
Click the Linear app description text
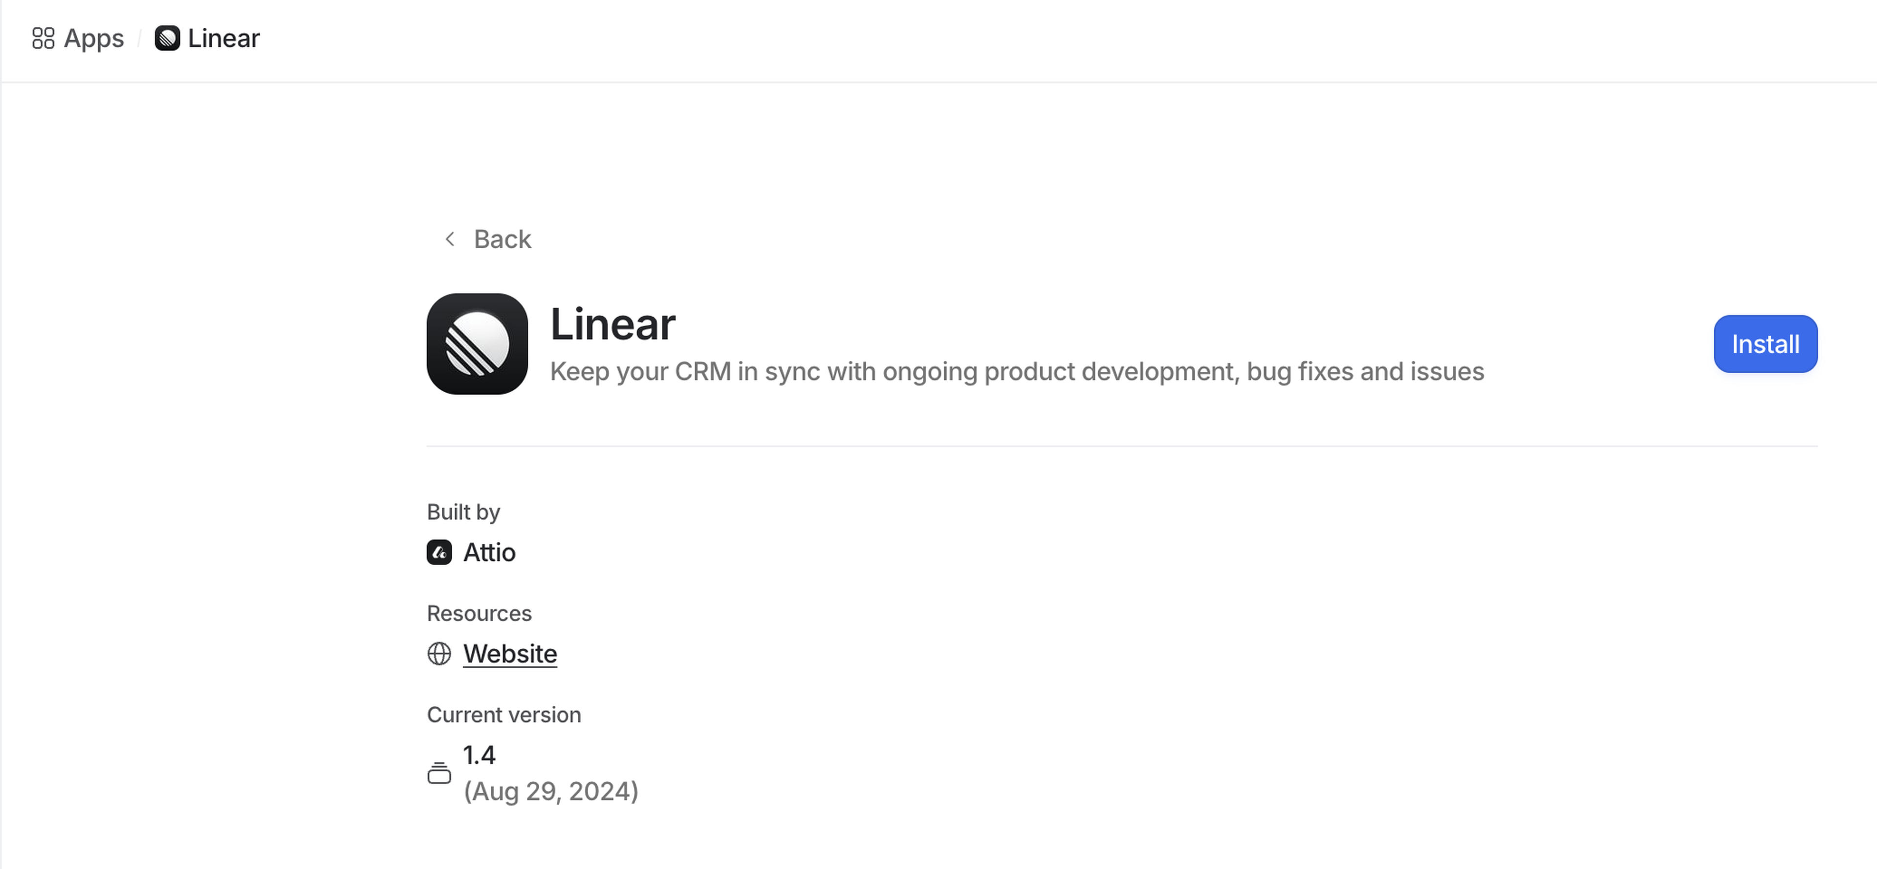point(1017,372)
